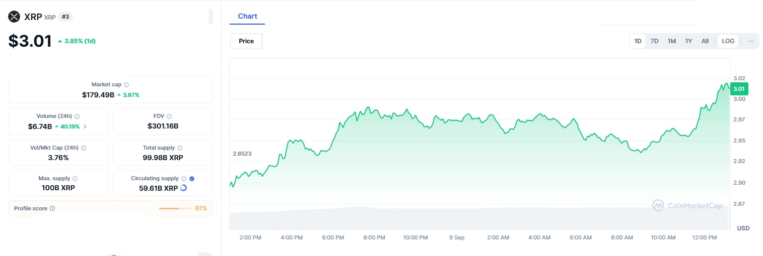Click the USD currency label
The image size is (763, 256).
[x=743, y=228]
